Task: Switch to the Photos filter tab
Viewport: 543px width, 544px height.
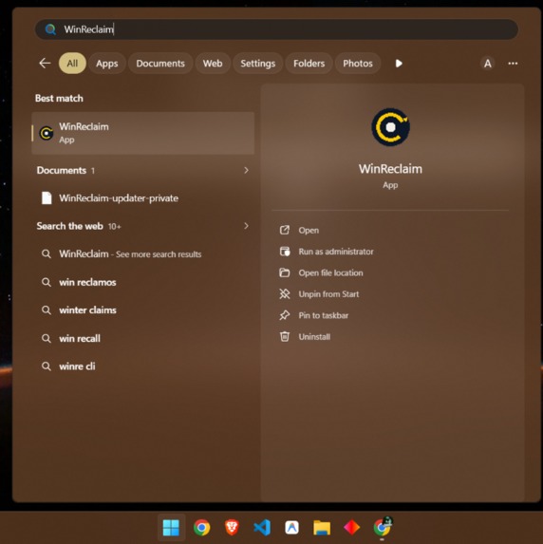Action: tap(358, 64)
